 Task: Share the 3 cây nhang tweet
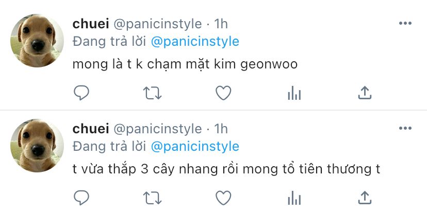coord(365,197)
